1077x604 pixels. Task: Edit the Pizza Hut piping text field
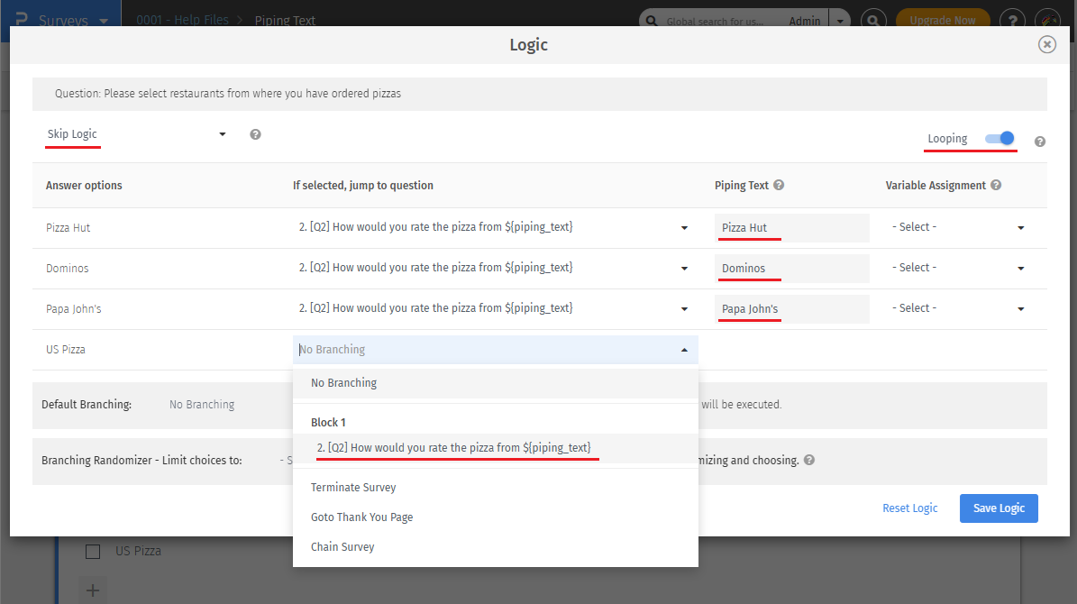(792, 228)
